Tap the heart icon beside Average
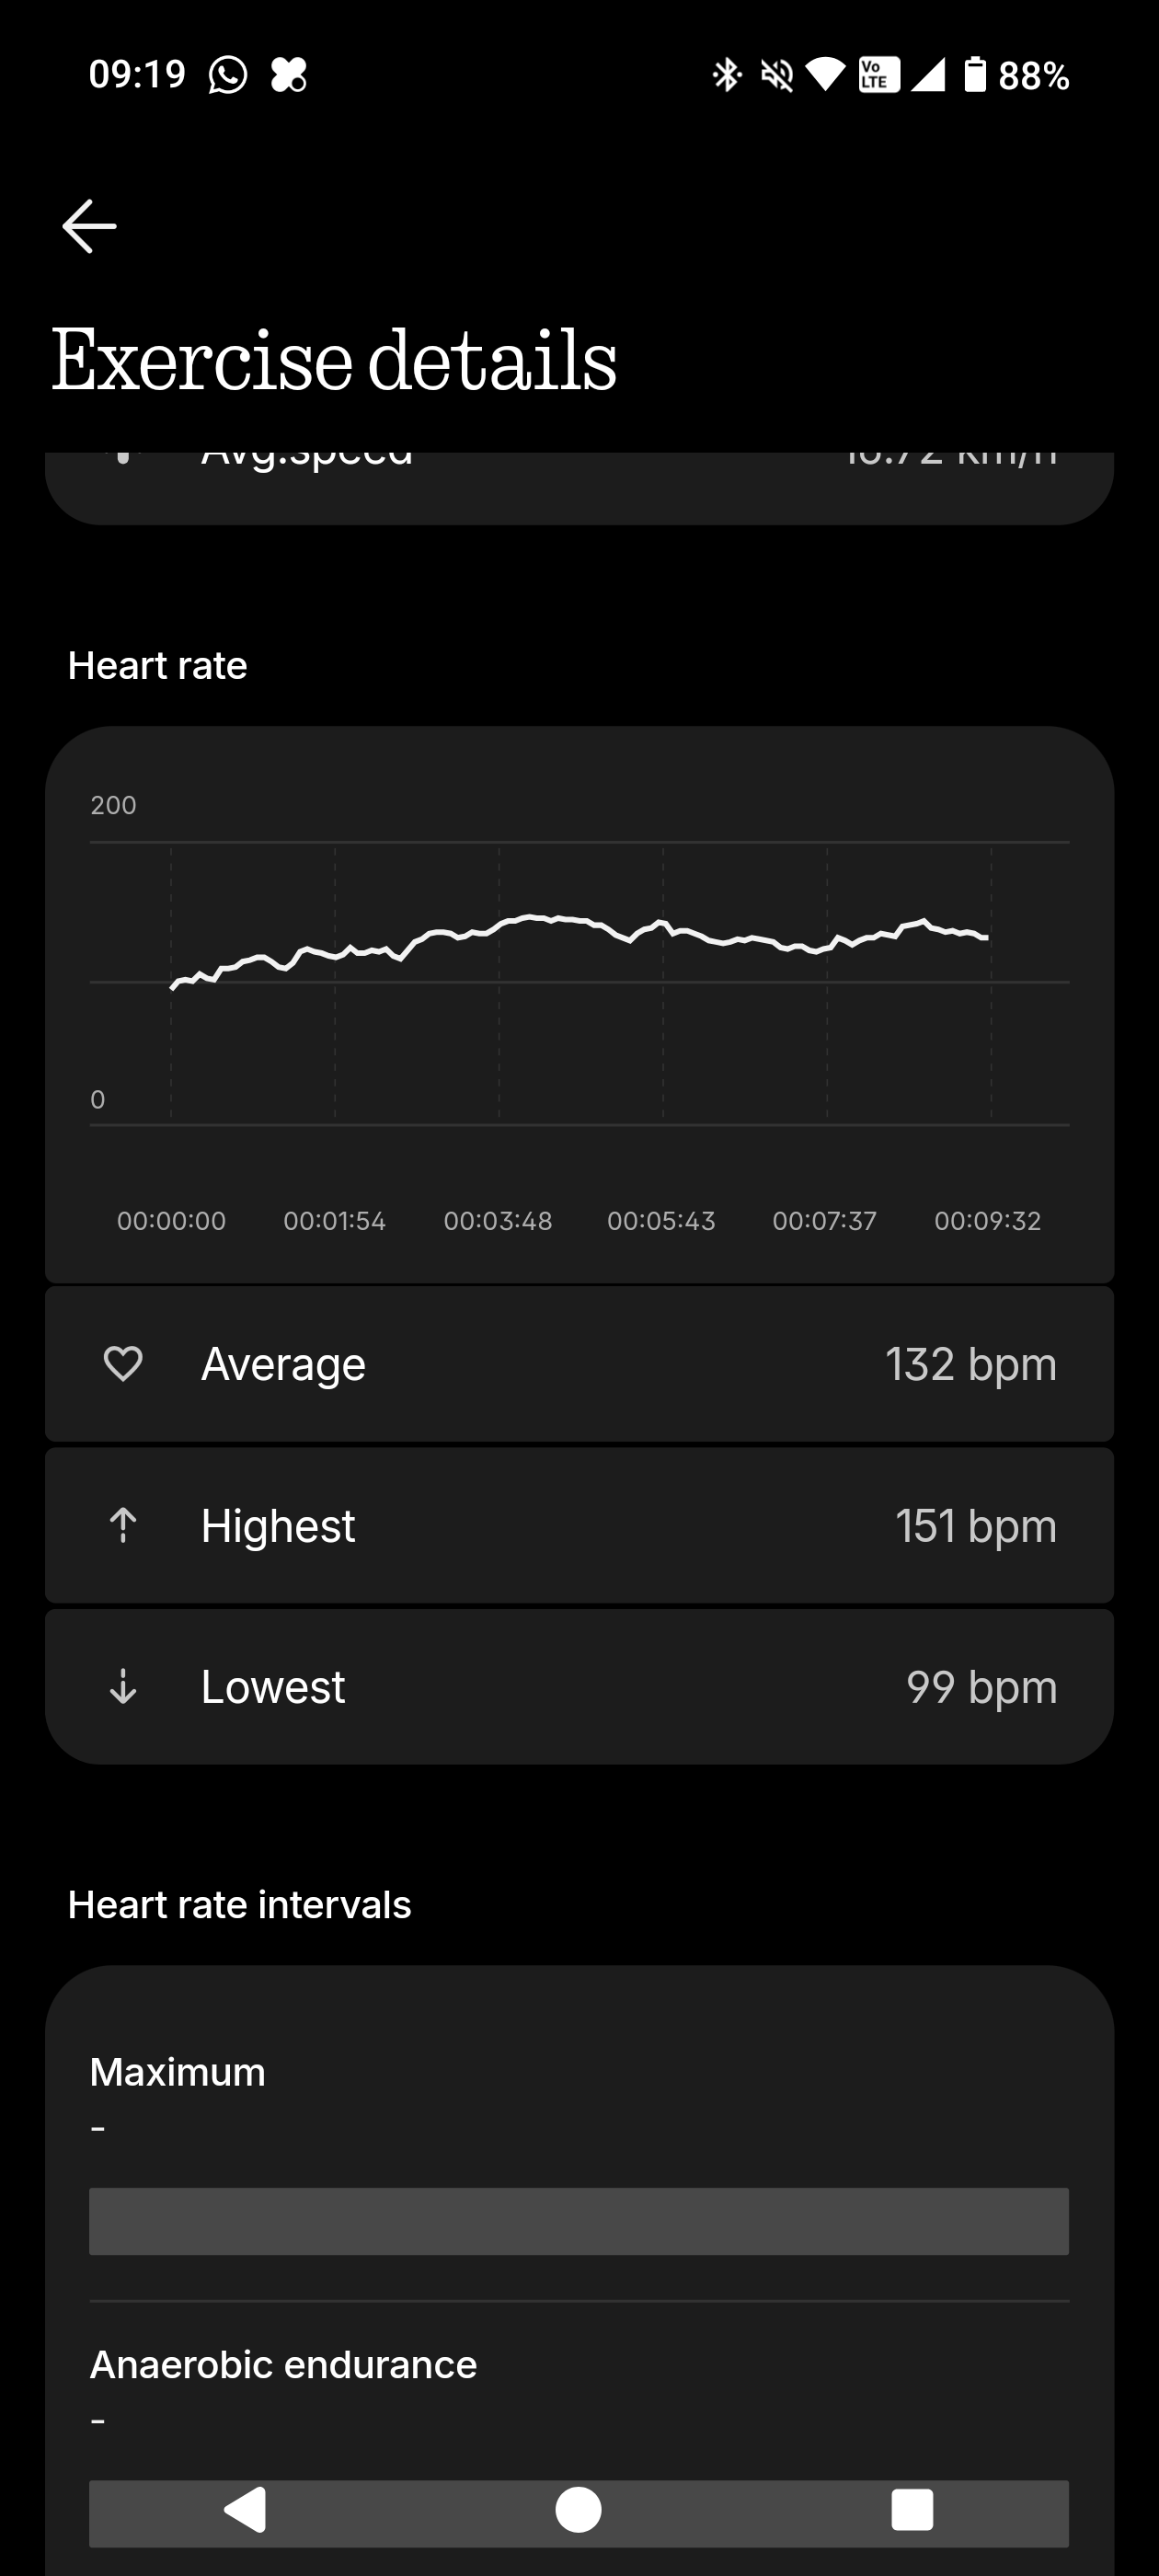Image resolution: width=1159 pixels, height=2576 pixels. (x=123, y=1364)
